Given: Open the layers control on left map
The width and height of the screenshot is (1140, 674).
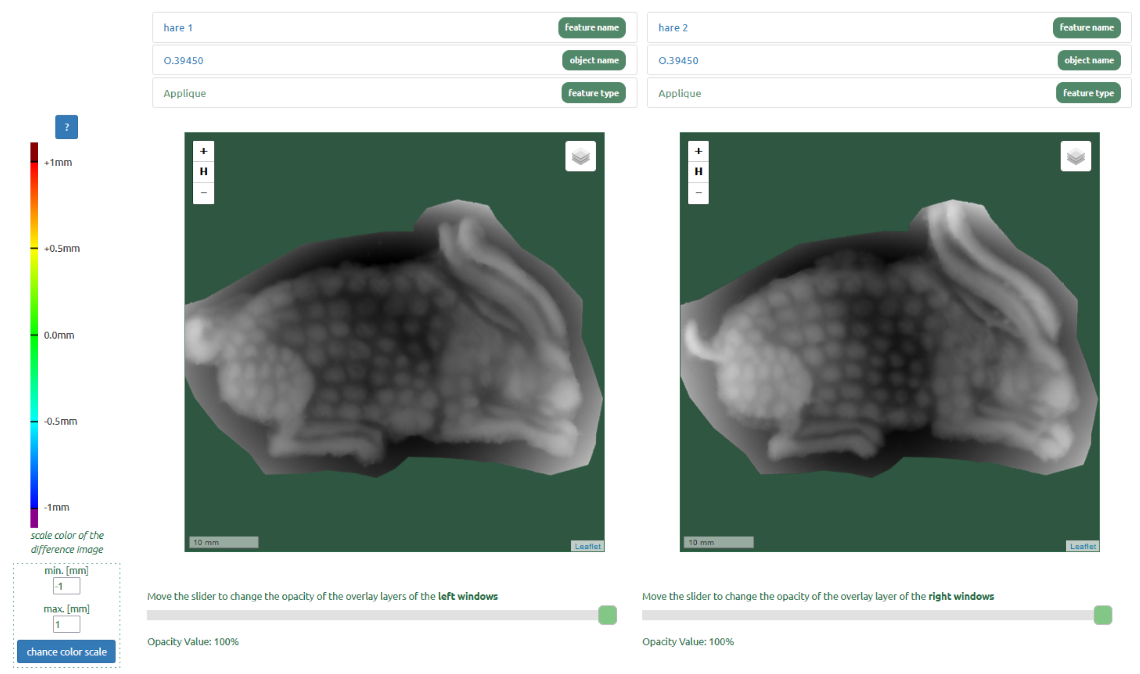Looking at the screenshot, I should click(580, 156).
